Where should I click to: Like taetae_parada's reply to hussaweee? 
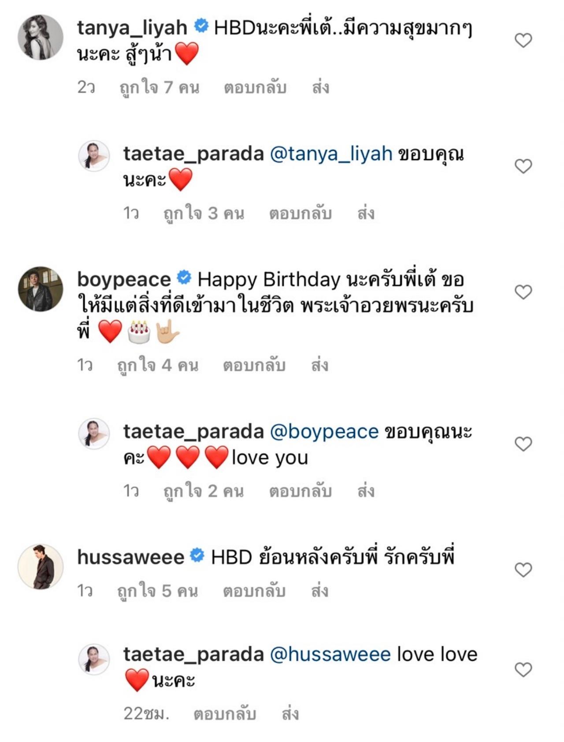(x=523, y=670)
